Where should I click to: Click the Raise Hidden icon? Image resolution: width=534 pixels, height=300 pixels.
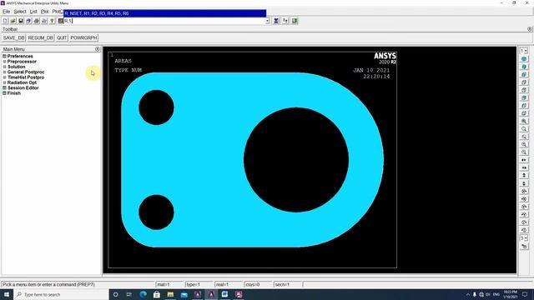(276, 21)
